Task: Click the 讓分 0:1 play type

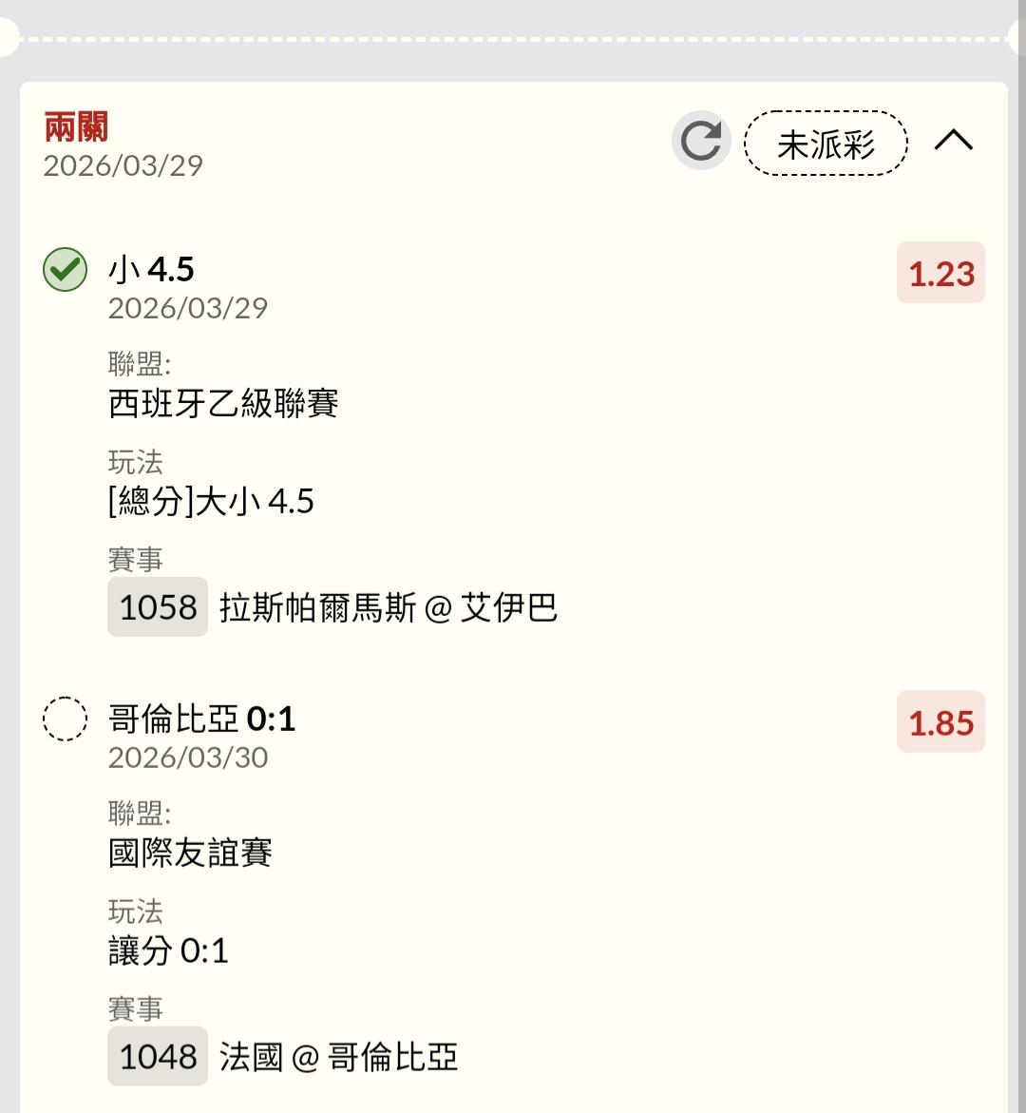Action: [x=168, y=950]
